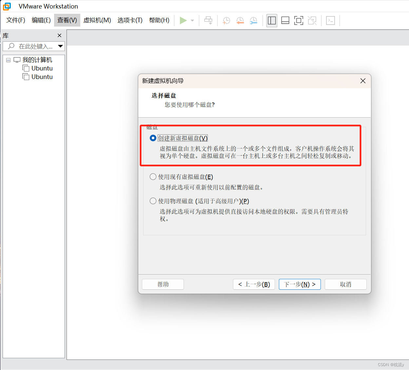Open the 编辑(E) menu
The image size is (409, 370).
(x=41, y=20)
